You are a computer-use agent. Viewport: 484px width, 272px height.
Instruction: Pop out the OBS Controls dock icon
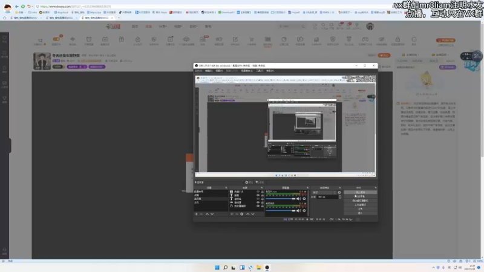(376, 188)
